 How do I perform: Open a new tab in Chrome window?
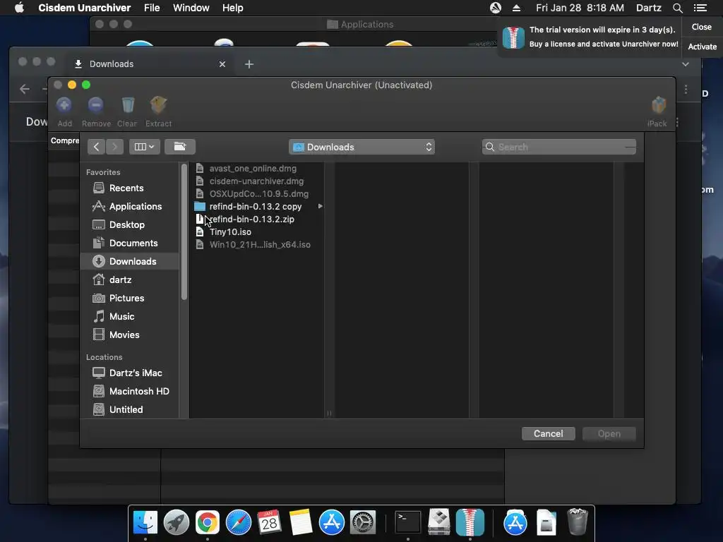(249, 64)
